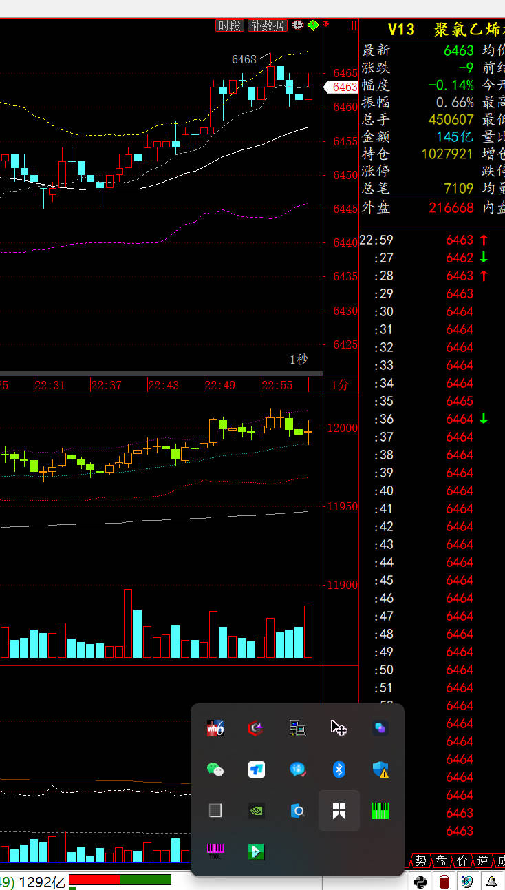Open Windows Security shield with warning
Screen dimensions: 505x890
(380, 769)
